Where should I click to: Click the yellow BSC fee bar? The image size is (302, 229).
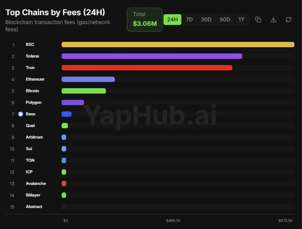click(x=178, y=45)
